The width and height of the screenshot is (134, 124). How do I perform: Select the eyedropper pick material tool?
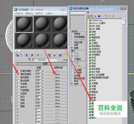coord(30,59)
